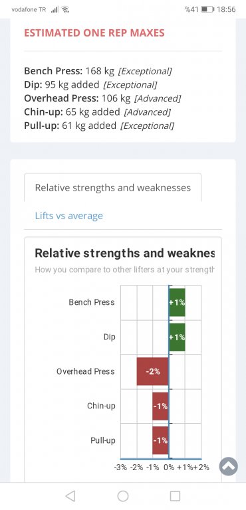Tap the Estimated One Rep Maxes heading
This screenshot has height=510, width=246.
94,33
